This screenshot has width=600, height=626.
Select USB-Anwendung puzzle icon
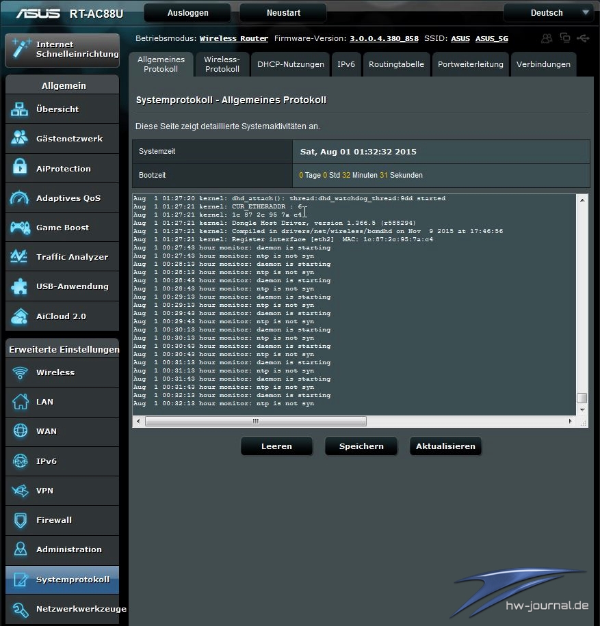19,286
